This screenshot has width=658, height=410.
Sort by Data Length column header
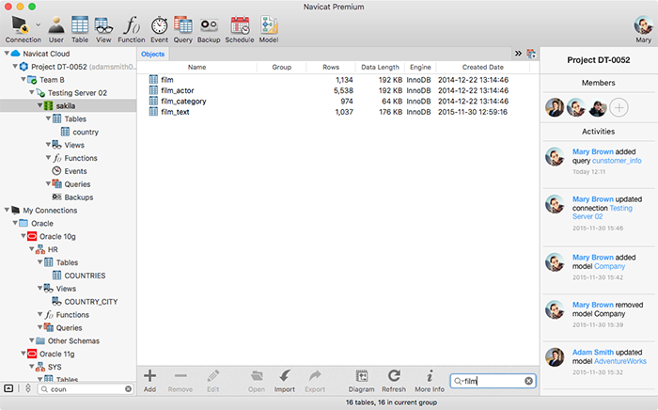(x=380, y=67)
